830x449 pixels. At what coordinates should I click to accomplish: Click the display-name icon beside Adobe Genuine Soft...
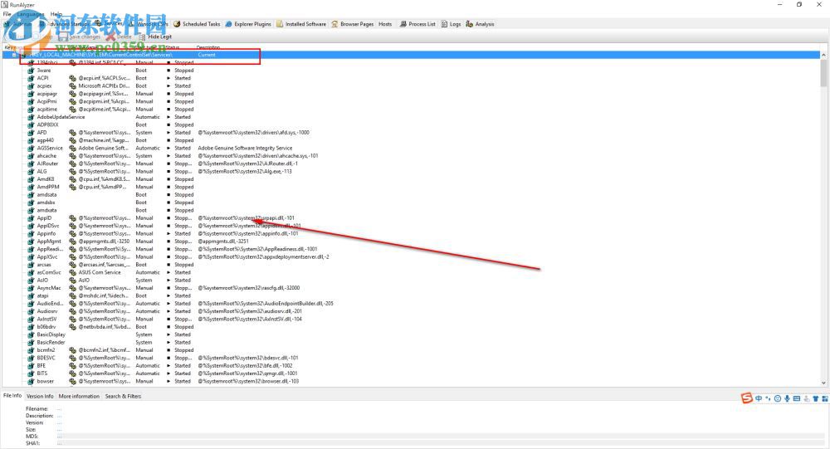pos(72,149)
